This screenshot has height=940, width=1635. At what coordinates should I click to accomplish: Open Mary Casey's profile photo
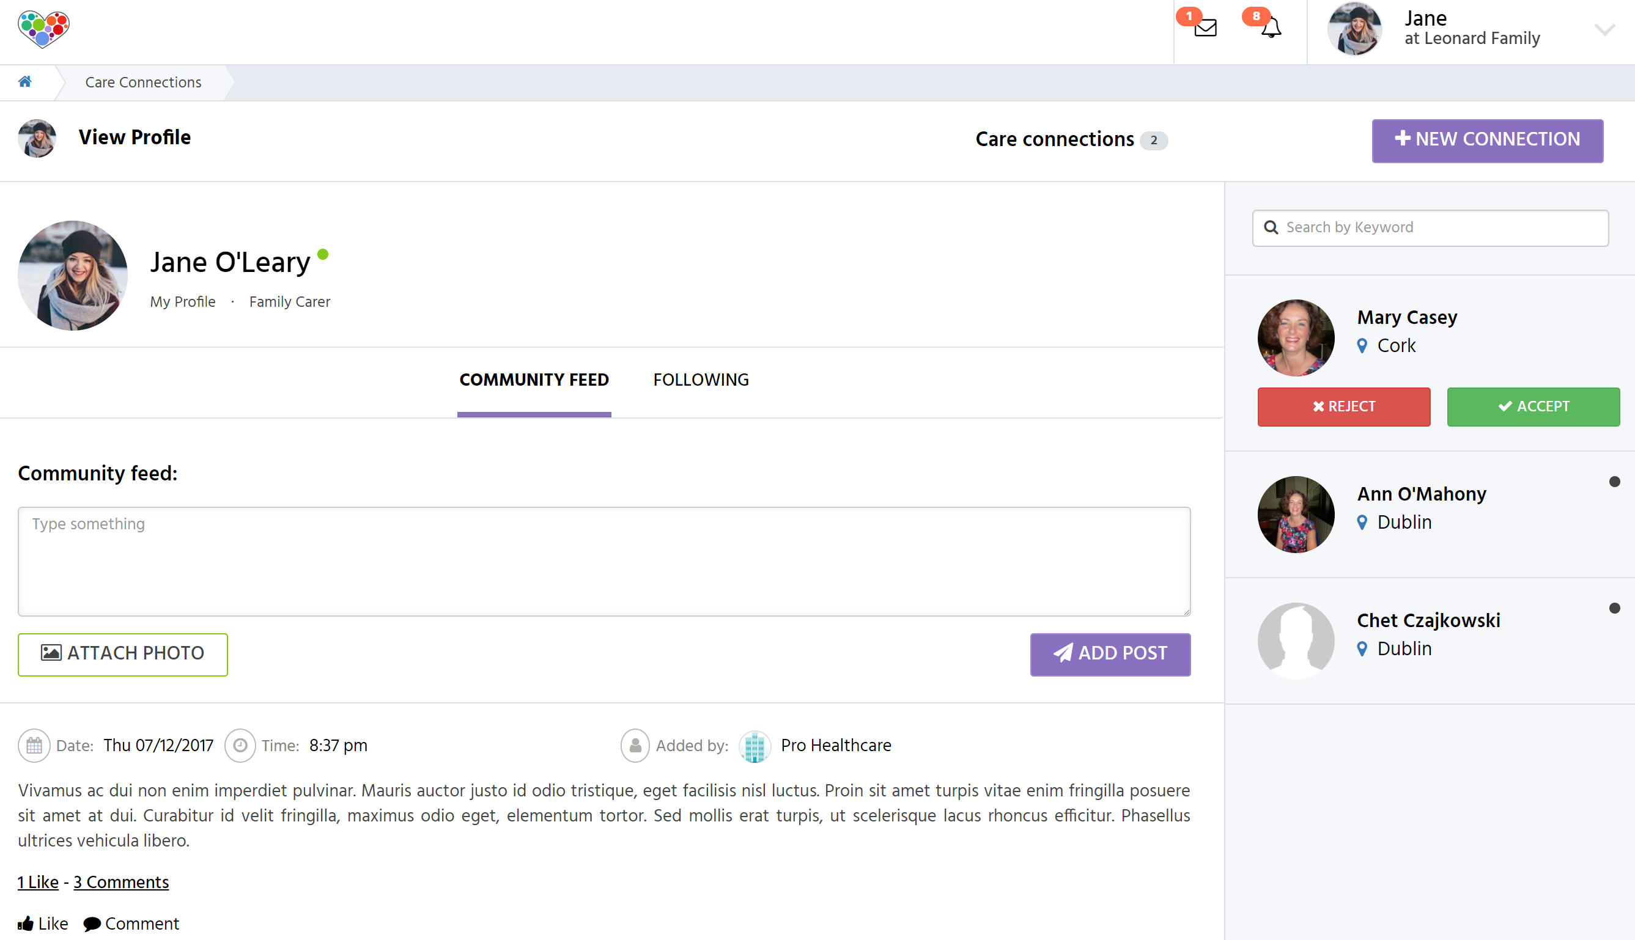click(1296, 337)
